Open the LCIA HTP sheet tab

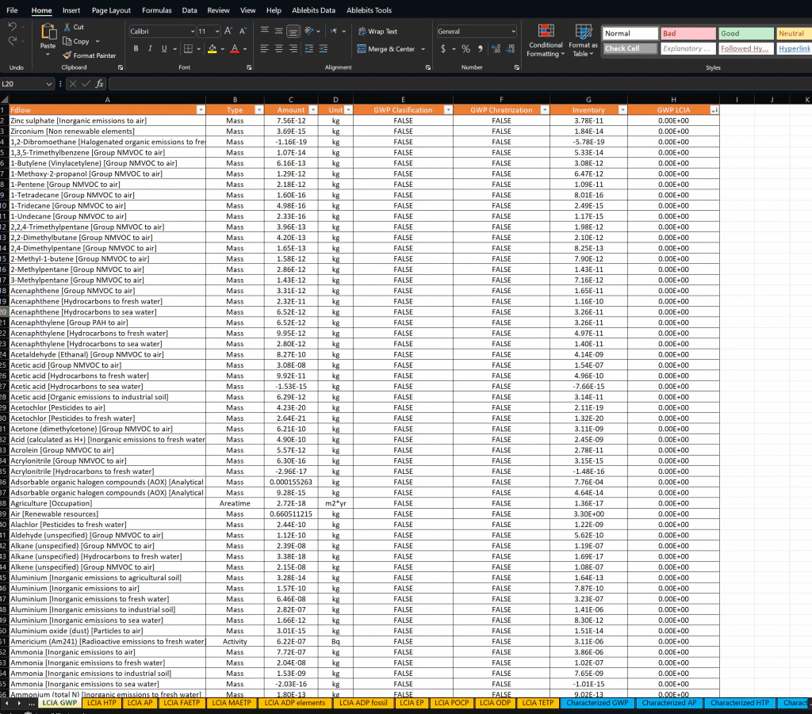coord(101,702)
